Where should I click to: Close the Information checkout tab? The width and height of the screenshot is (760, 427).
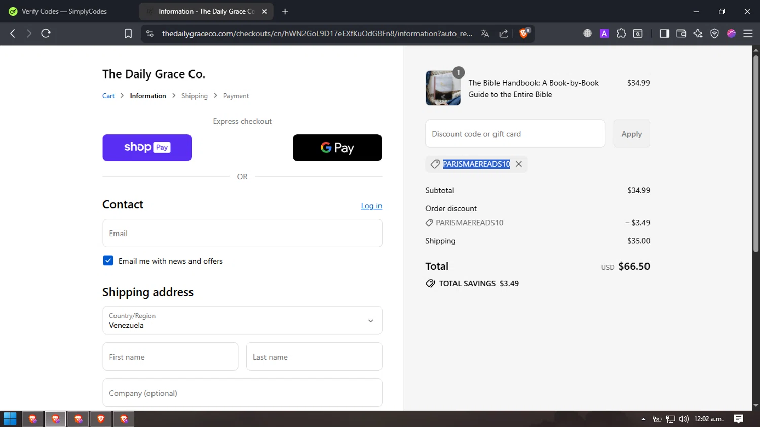click(264, 11)
